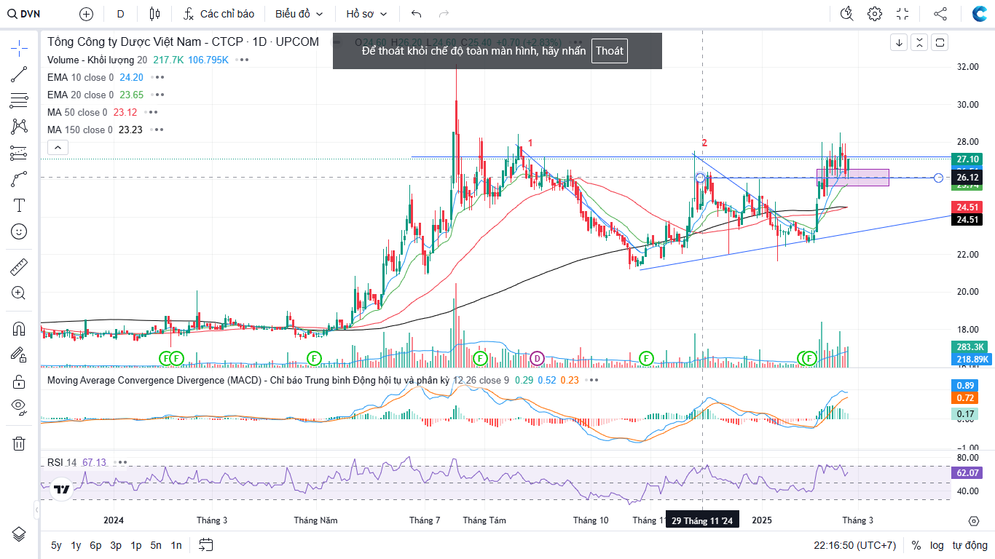This screenshot has height=559, width=995.
Task: Collapse the indicator legend list
Action: [x=58, y=148]
